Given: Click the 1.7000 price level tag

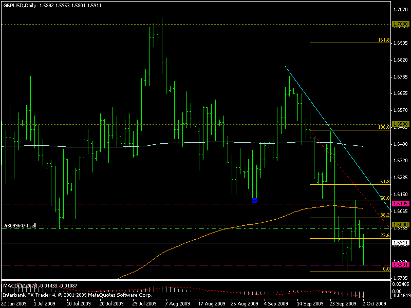Looking at the screenshot, I should pyautogui.click(x=399, y=24).
